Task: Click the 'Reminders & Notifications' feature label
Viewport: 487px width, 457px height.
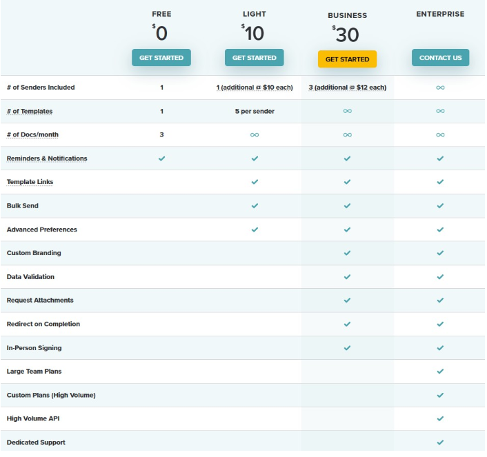Action: [x=47, y=159]
